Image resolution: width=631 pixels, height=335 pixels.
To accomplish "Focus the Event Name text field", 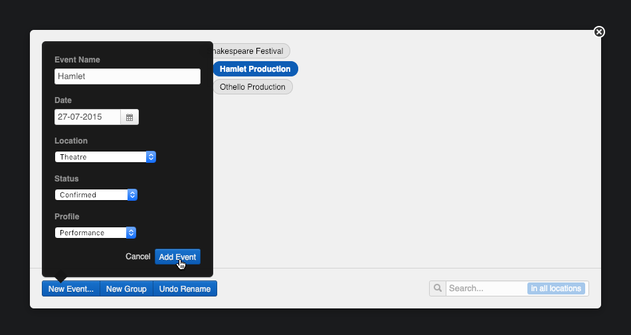I will (127, 76).
